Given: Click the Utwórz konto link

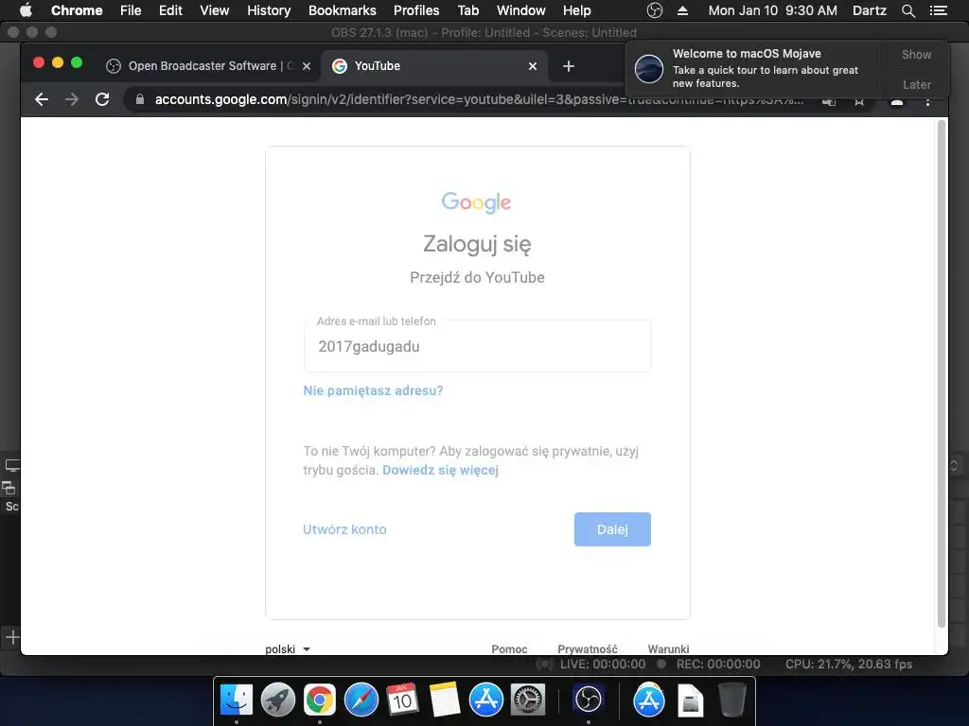Looking at the screenshot, I should [344, 529].
